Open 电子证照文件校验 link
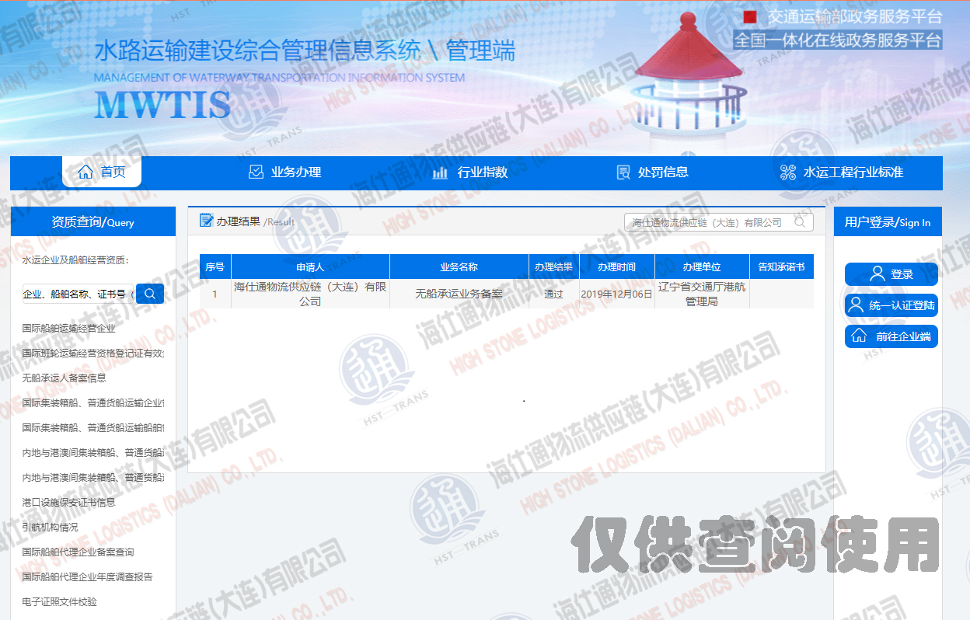Screen dimensions: 970x620 coord(59,602)
